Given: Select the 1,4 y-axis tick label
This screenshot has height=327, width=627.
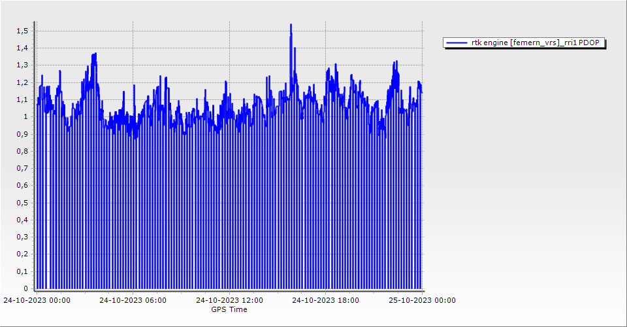Looking at the screenshot, I should click(x=22, y=48).
